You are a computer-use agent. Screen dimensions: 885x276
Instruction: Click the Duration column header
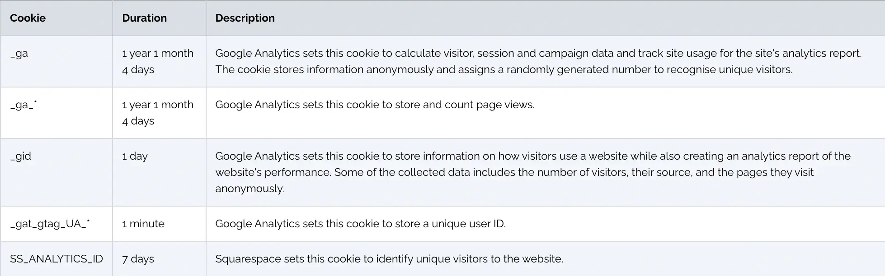144,18
